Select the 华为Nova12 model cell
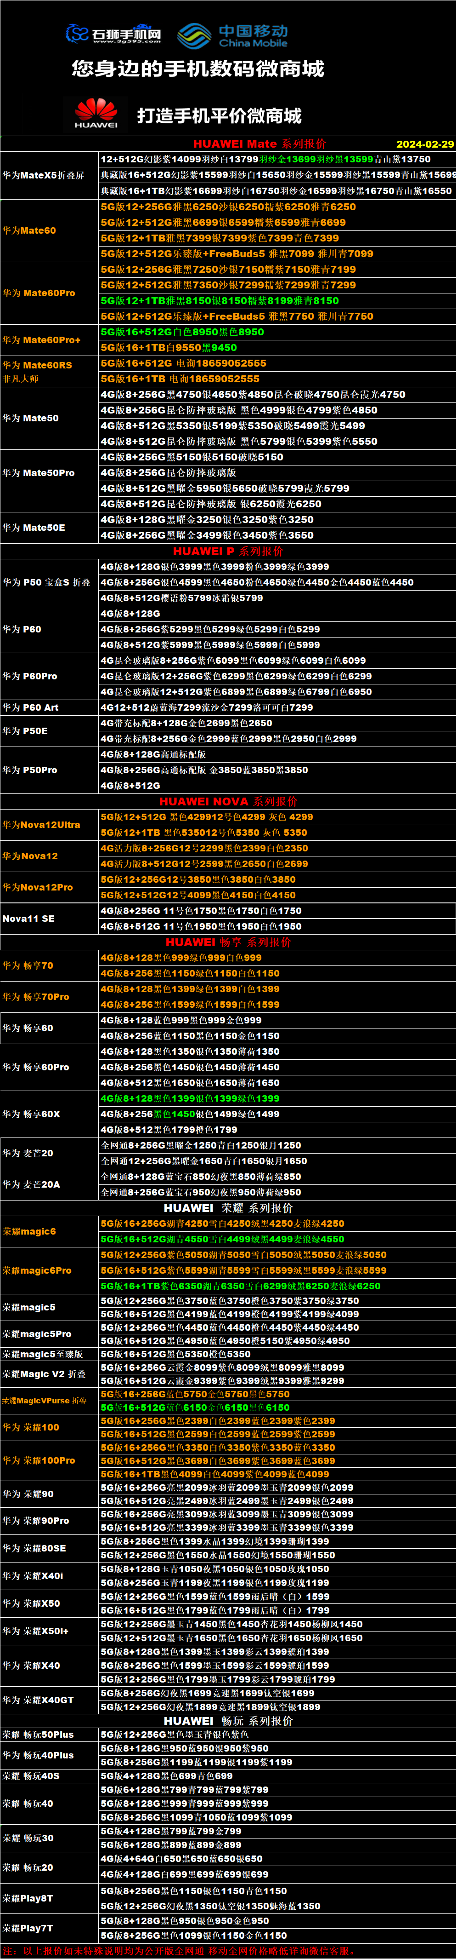Screen dimensions: 457x1959 click(x=50, y=856)
